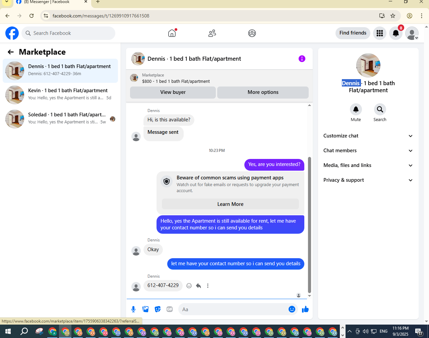Viewport: 429px width, 338px height.
Task: Click the shield icon in scam warning
Action: [x=167, y=181]
